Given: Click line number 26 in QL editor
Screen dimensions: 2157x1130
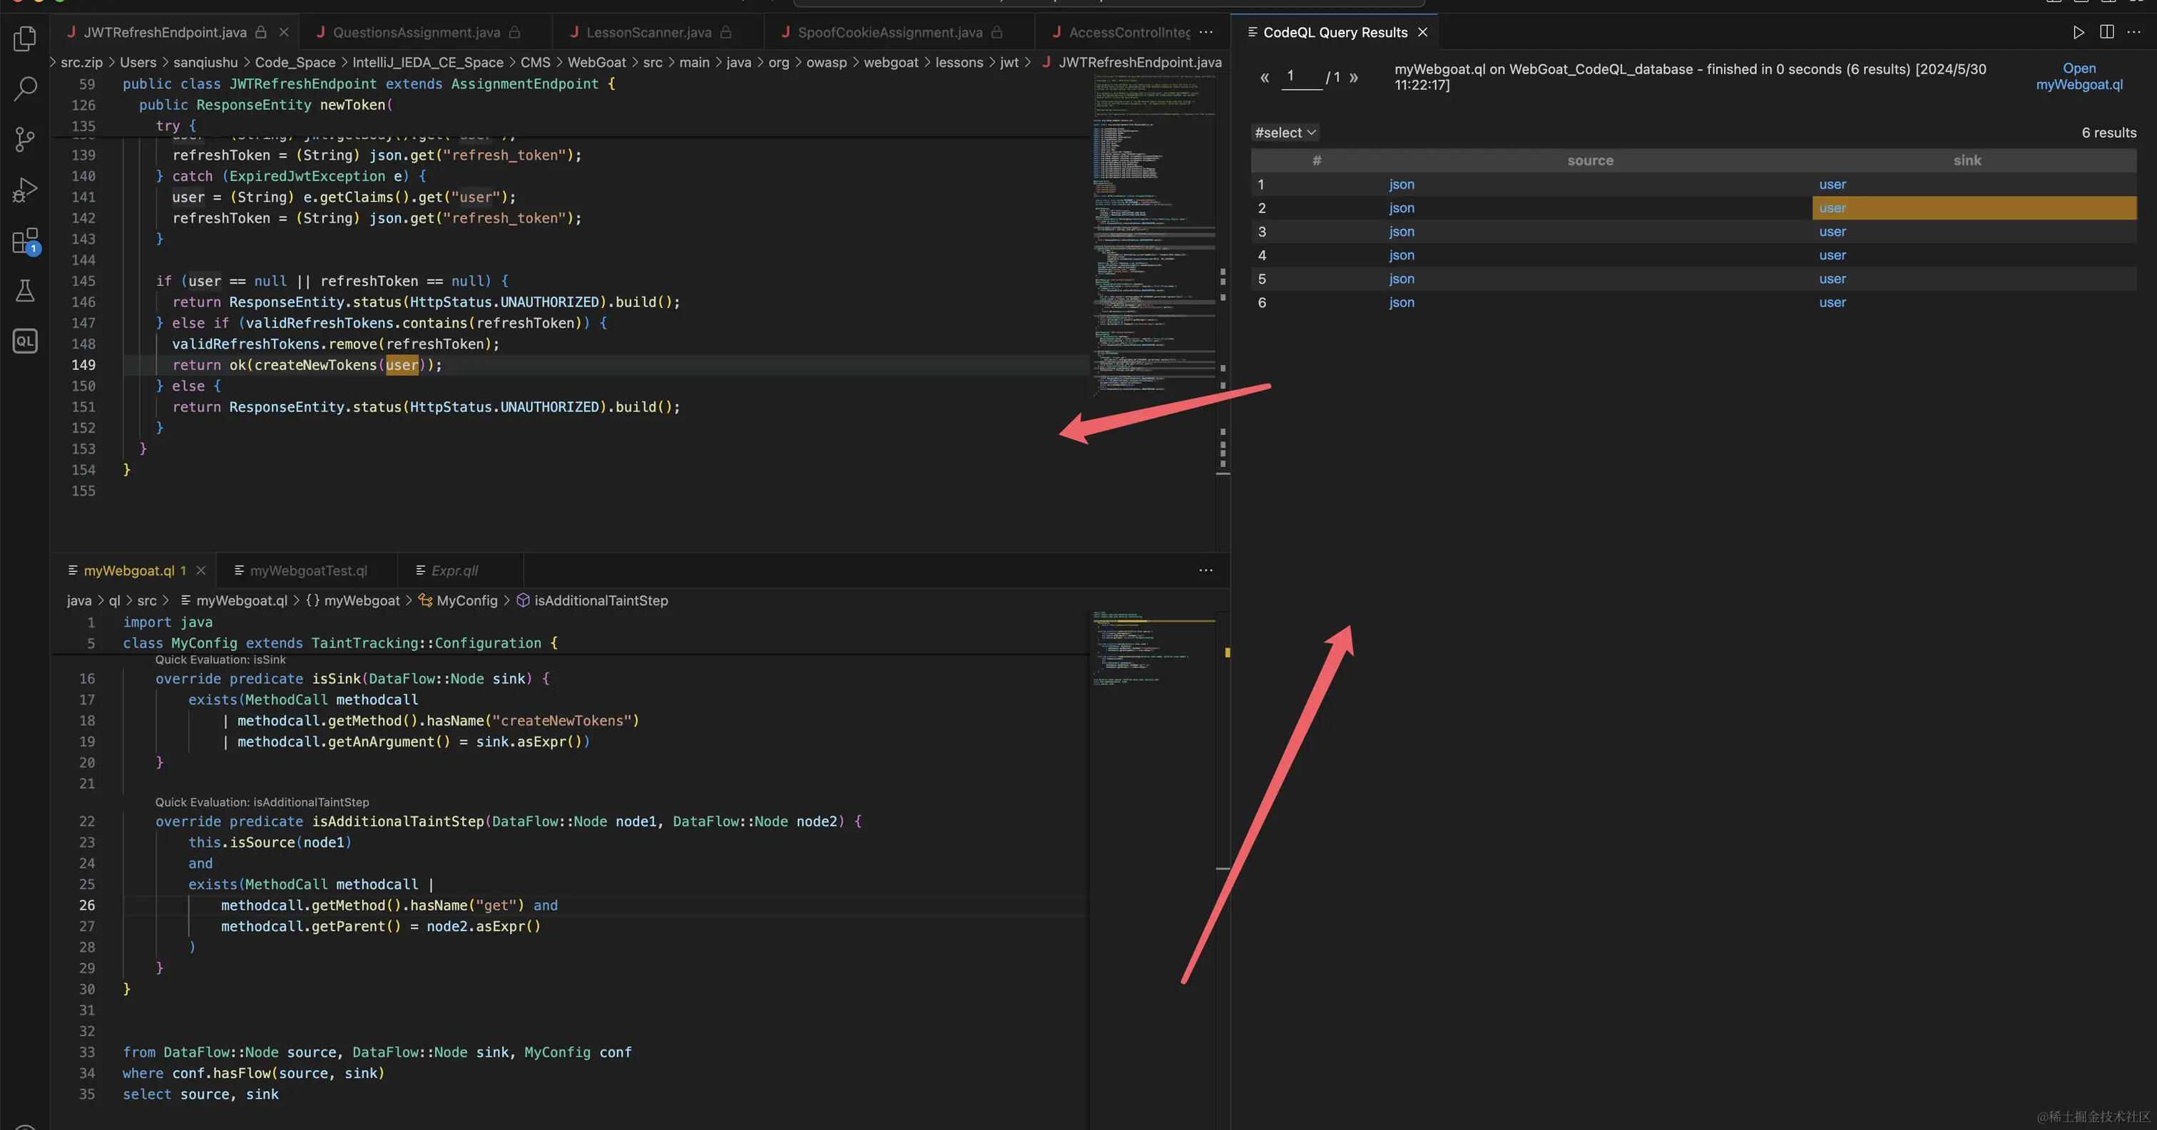Looking at the screenshot, I should coord(87,905).
